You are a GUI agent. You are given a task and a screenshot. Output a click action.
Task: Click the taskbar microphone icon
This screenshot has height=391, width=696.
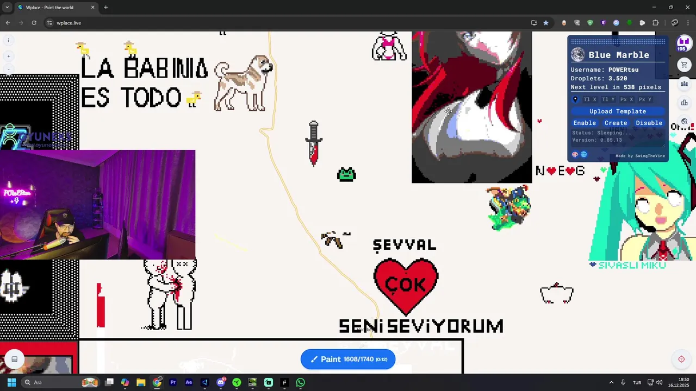click(x=623, y=382)
